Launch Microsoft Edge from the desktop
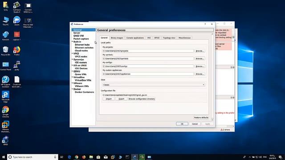This screenshot has width=285, height=160. [x=6, y=97]
